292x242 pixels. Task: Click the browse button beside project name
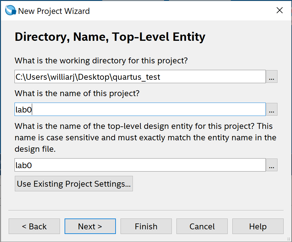271,109
